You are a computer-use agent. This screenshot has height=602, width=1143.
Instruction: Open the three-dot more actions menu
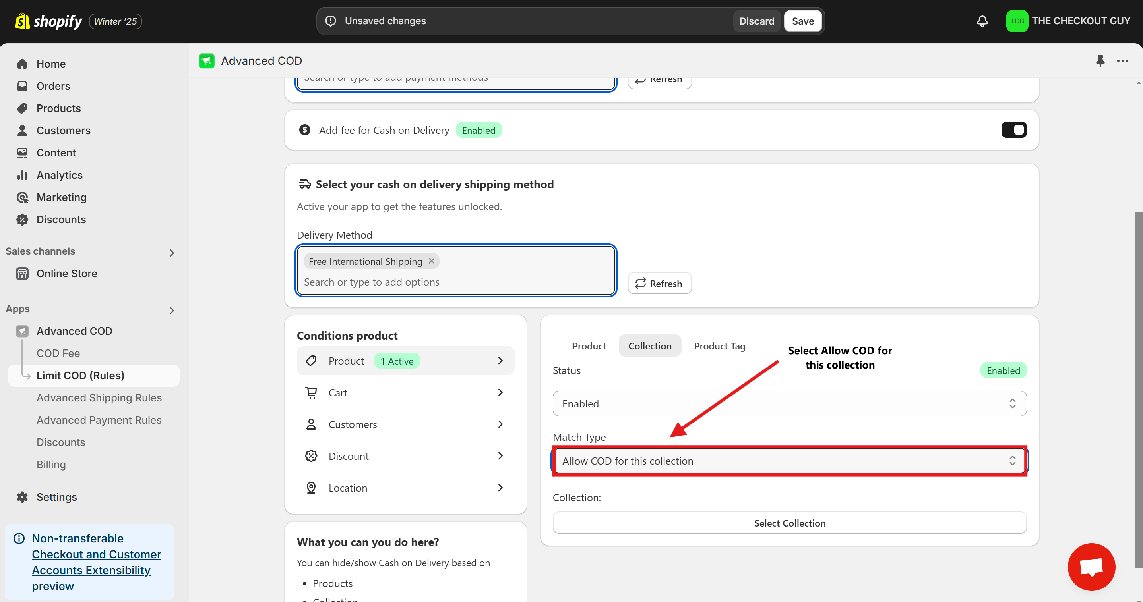click(x=1123, y=61)
